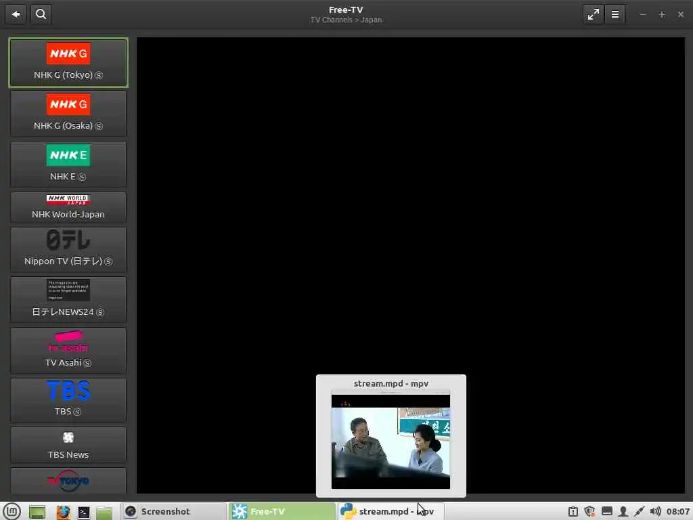Open the Nippon TV (日テレ) channel

click(68, 249)
